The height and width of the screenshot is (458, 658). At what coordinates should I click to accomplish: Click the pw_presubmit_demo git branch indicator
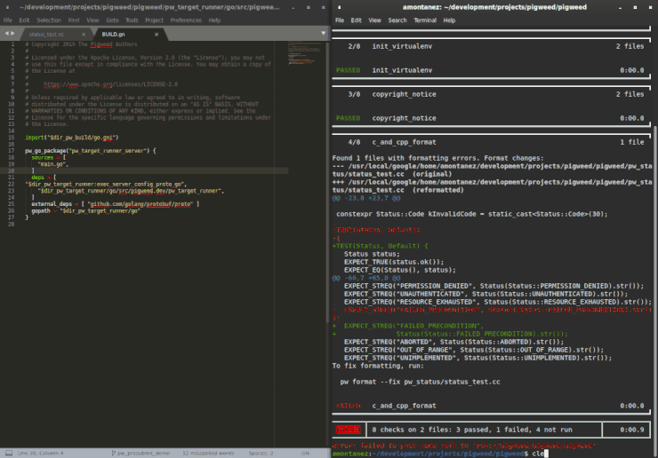click(140, 453)
